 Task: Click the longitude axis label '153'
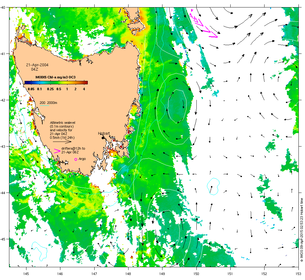point(298,274)
